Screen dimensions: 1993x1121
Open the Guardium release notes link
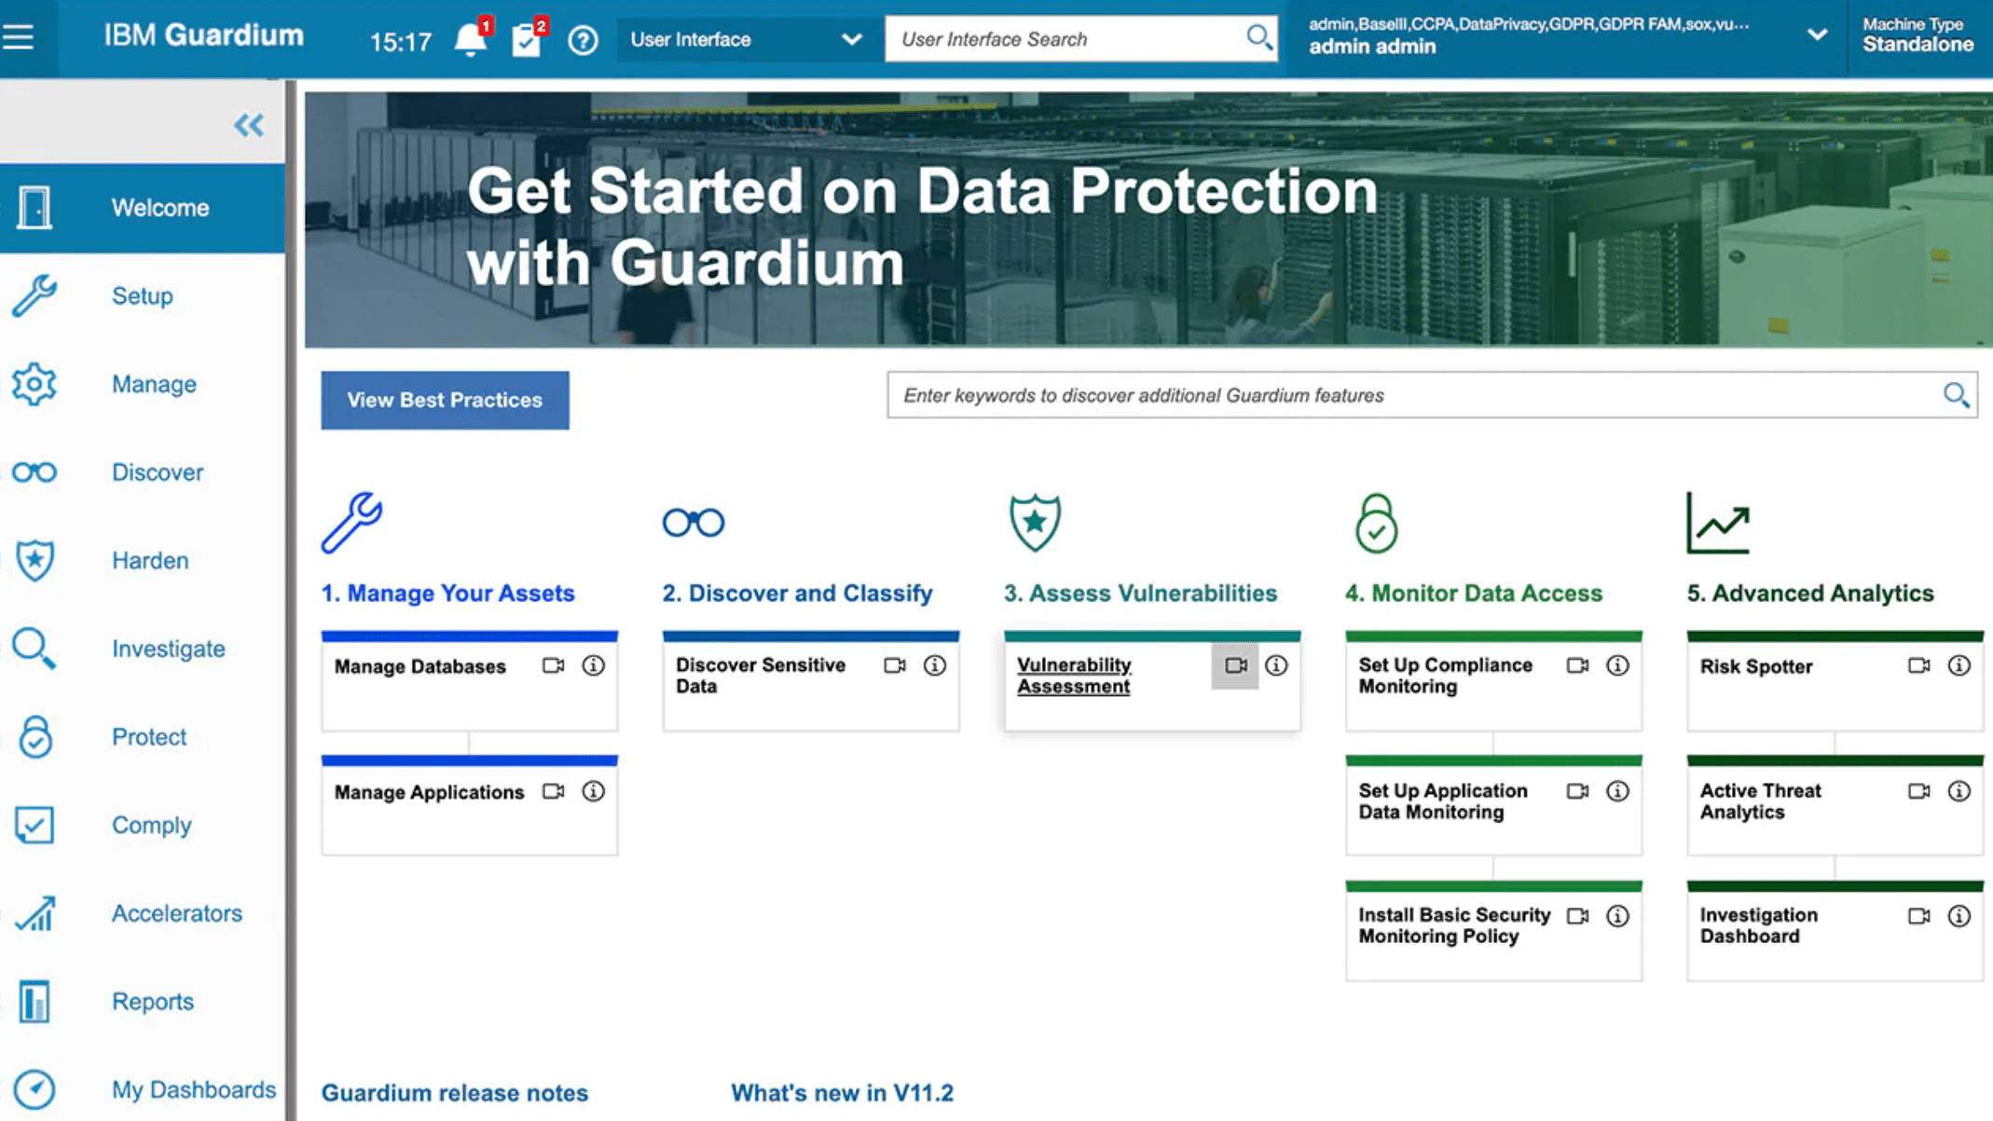click(x=454, y=1092)
